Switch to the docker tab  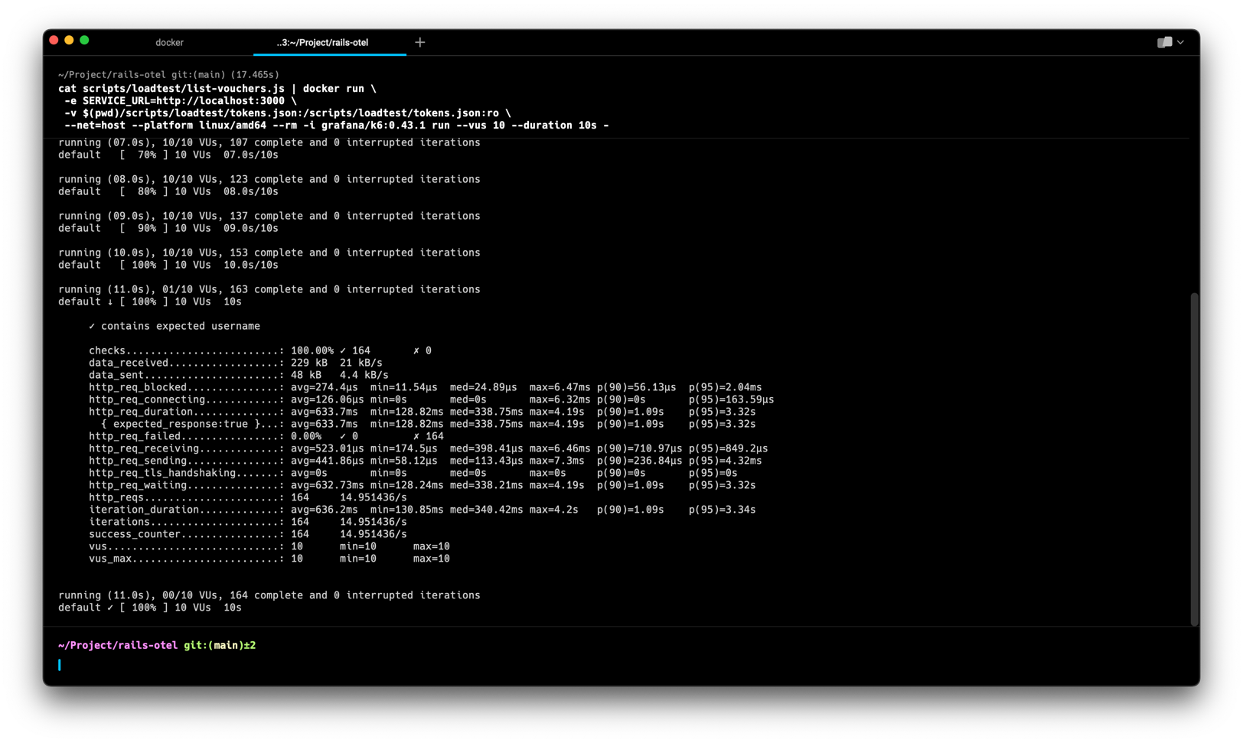point(169,43)
